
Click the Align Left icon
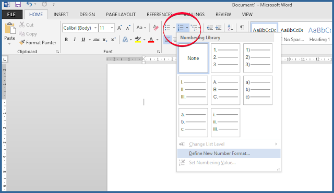[x=168, y=40]
